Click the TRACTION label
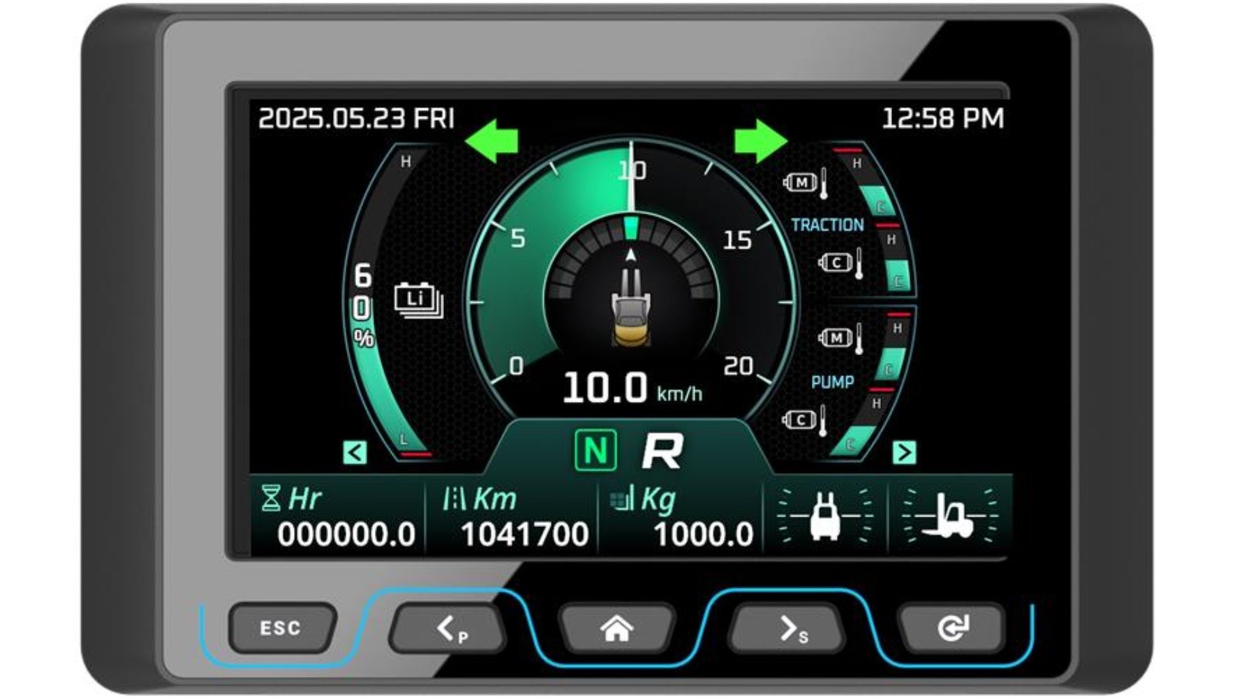 827,225
